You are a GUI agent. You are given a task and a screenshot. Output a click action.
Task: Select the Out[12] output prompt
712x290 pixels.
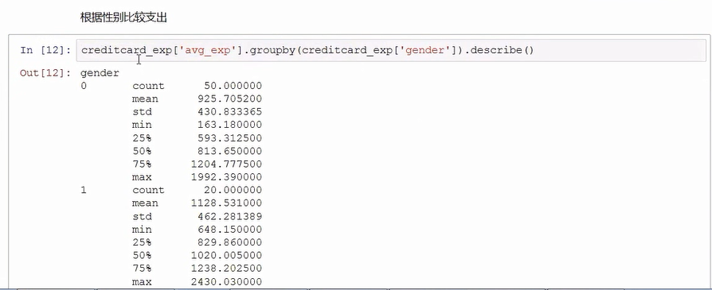45,73
